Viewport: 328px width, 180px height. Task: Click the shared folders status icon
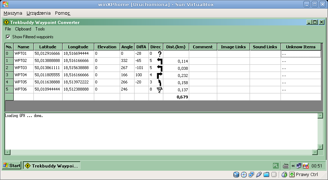tap(266, 174)
